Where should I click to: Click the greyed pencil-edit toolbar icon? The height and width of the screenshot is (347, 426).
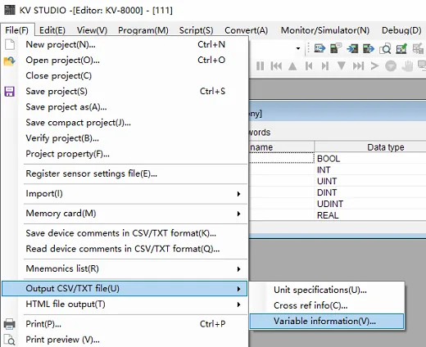click(x=418, y=49)
